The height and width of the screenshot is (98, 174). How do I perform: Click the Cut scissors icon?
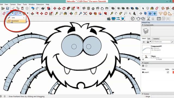13,8
